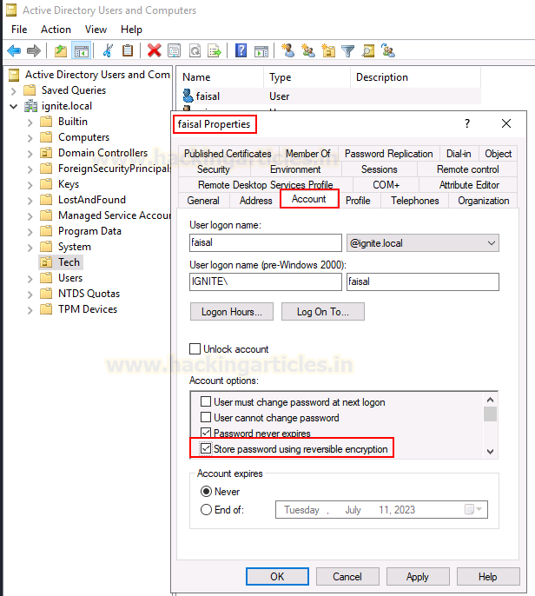Click the Help button in the dialog

pyautogui.click(x=488, y=577)
